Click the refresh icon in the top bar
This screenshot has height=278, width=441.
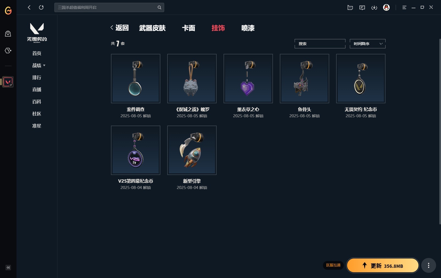coord(41,7)
